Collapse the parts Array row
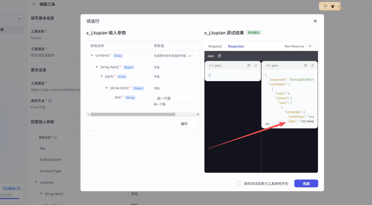The image size is (372, 205). 102,76
